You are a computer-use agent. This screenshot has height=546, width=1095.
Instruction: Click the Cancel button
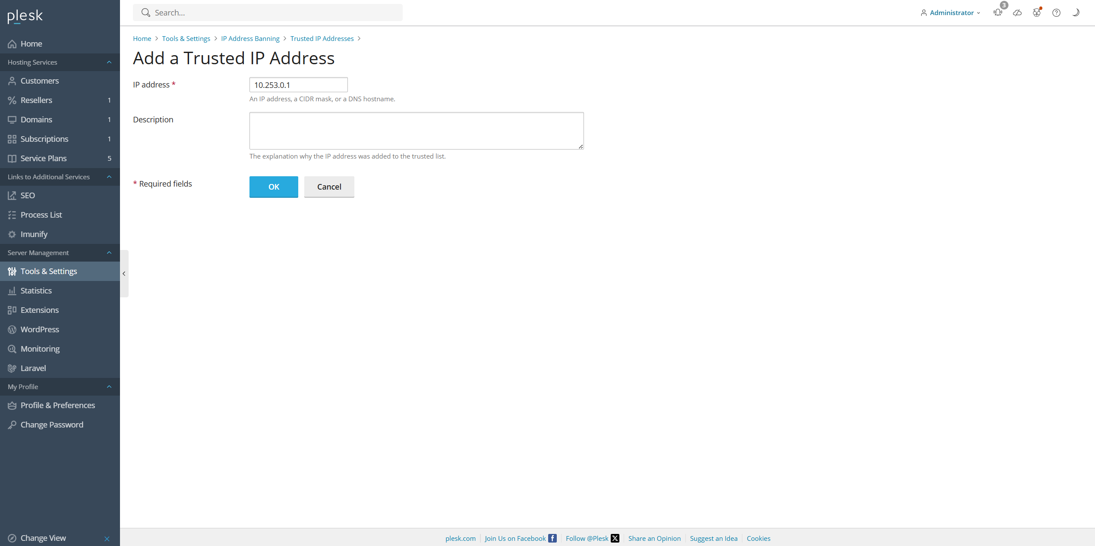(329, 187)
